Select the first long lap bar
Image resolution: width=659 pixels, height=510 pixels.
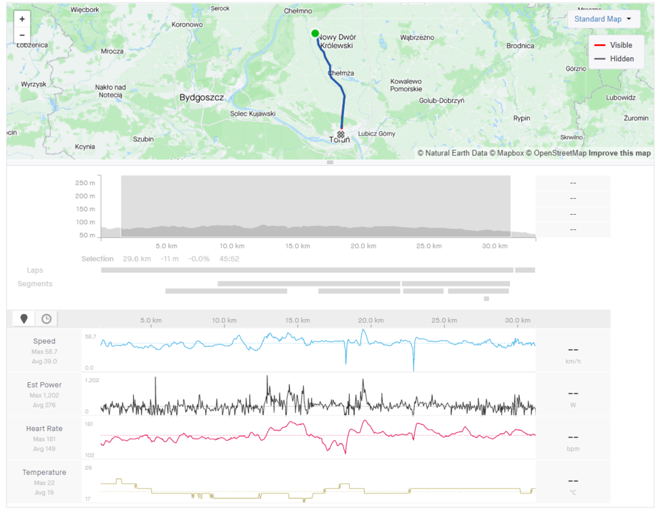pyautogui.click(x=306, y=270)
